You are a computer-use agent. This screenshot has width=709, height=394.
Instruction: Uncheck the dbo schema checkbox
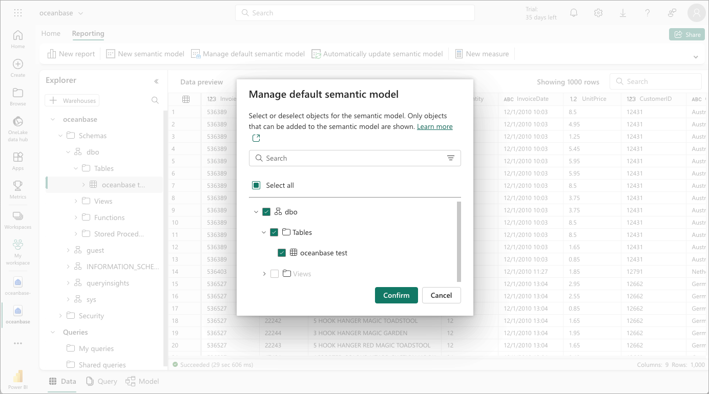point(266,212)
